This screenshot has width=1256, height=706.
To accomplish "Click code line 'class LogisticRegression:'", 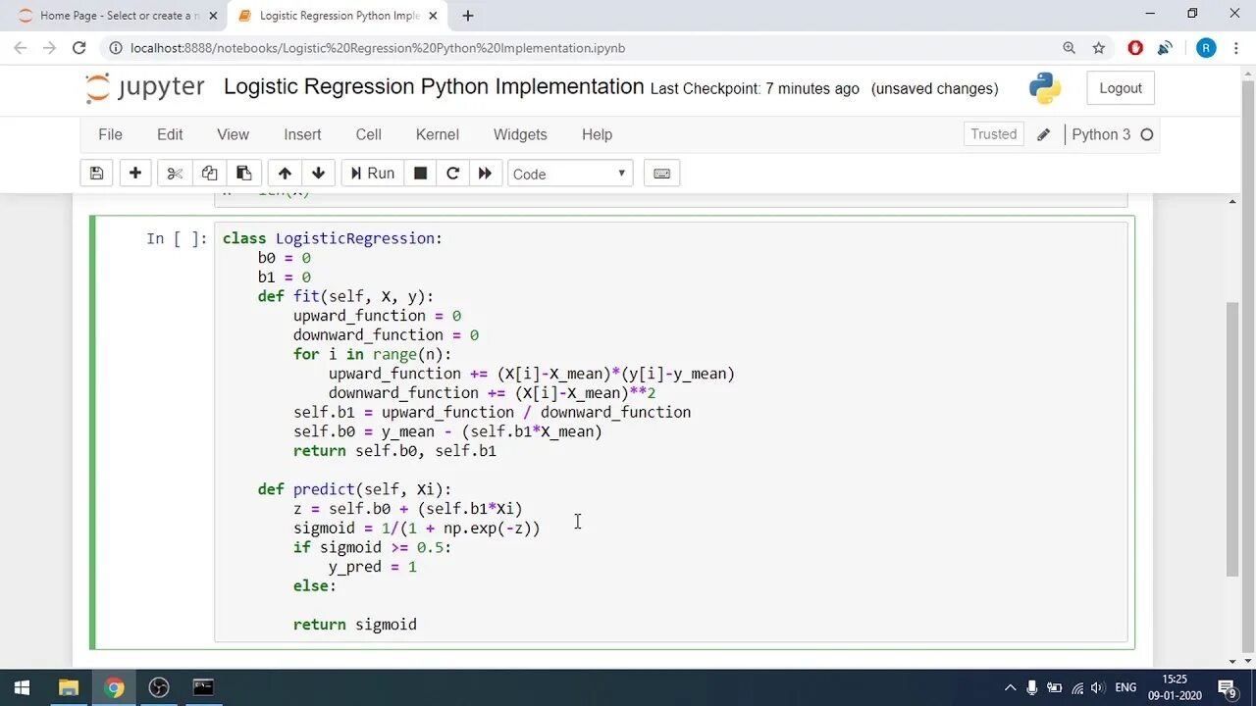I will (332, 238).
